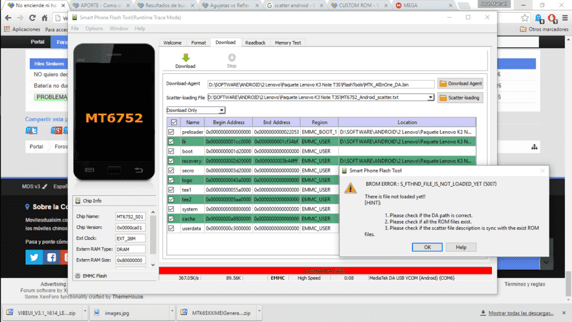Close the Smart Phone Flash Tool error dialog
This screenshot has height=322, width=572.
coord(543,171)
